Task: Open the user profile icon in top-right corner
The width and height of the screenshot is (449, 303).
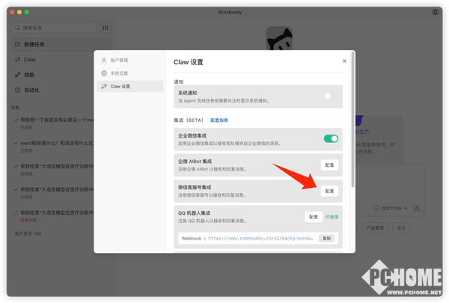Action: (436, 13)
